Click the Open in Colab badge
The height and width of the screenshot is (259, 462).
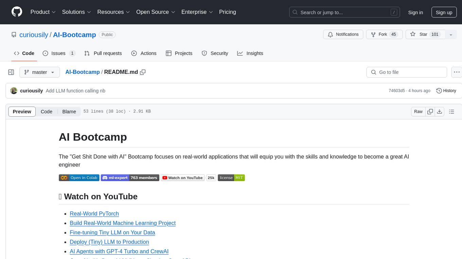click(x=79, y=178)
